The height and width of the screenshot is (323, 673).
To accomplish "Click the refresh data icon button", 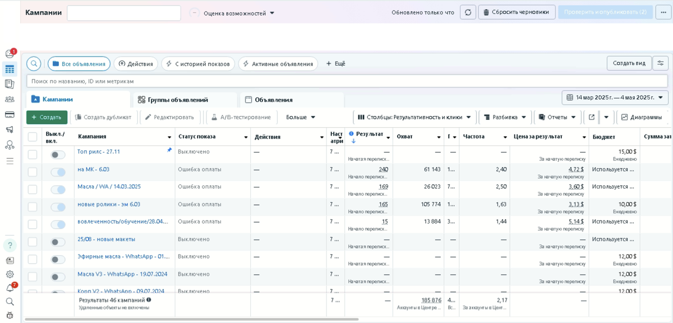I will [x=468, y=12].
